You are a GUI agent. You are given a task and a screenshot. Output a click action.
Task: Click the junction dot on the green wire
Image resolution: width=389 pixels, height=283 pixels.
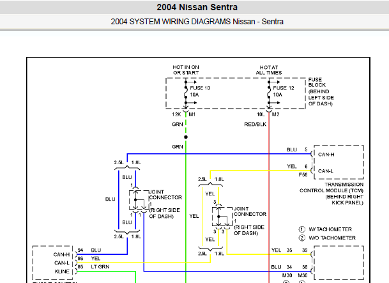click(x=186, y=137)
